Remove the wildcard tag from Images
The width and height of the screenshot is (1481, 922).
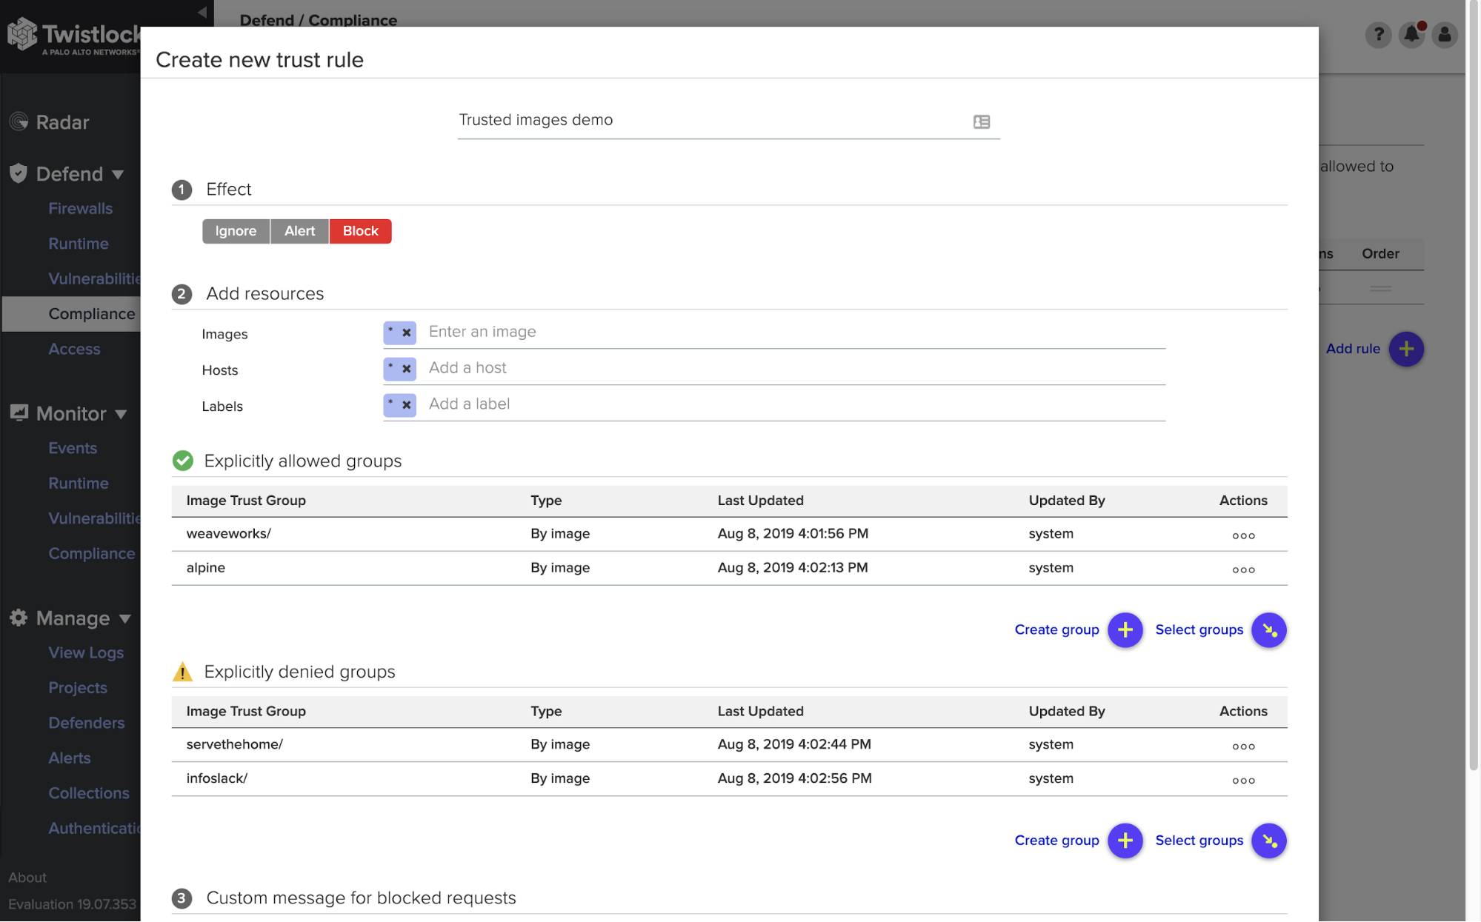pos(407,333)
